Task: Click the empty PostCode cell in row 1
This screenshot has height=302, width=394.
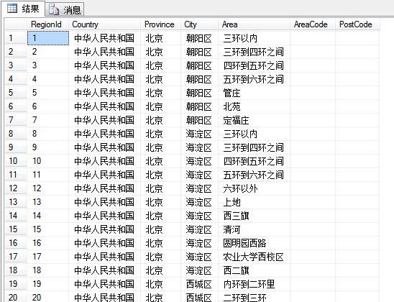Action: click(x=357, y=38)
